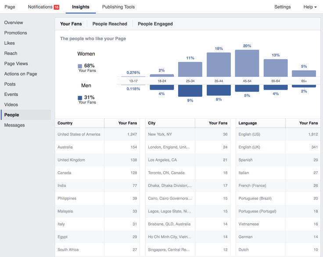Viewport: 323px width, 257px height.
Task: Click the men 25-34 bar at 9%
Action: coord(190,91)
